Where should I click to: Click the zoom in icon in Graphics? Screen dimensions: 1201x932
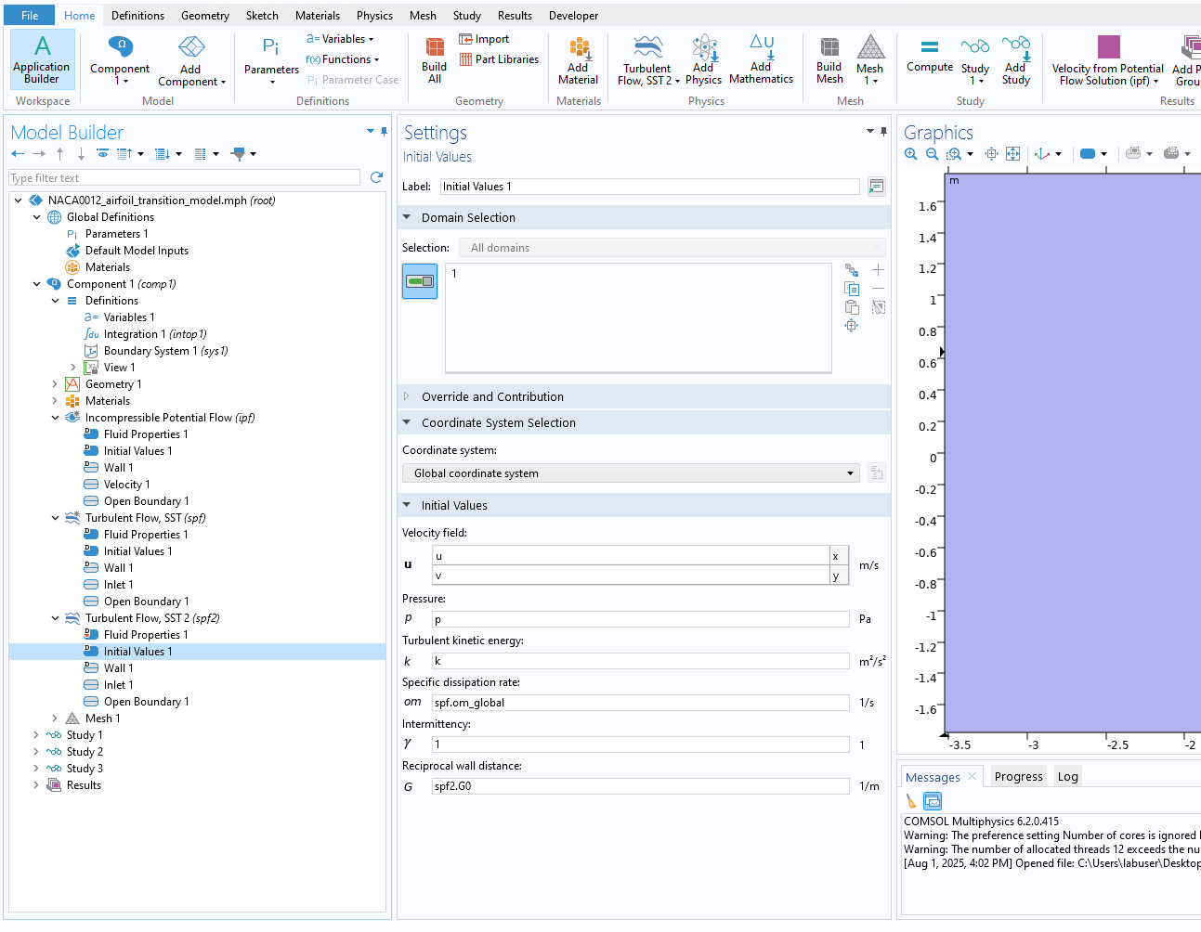(x=911, y=154)
